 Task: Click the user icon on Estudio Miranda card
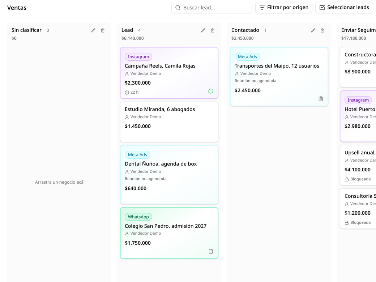[x=127, y=117]
